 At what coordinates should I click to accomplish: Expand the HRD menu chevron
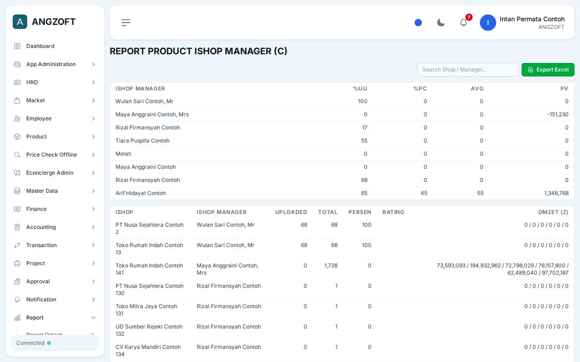tap(93, 82)
